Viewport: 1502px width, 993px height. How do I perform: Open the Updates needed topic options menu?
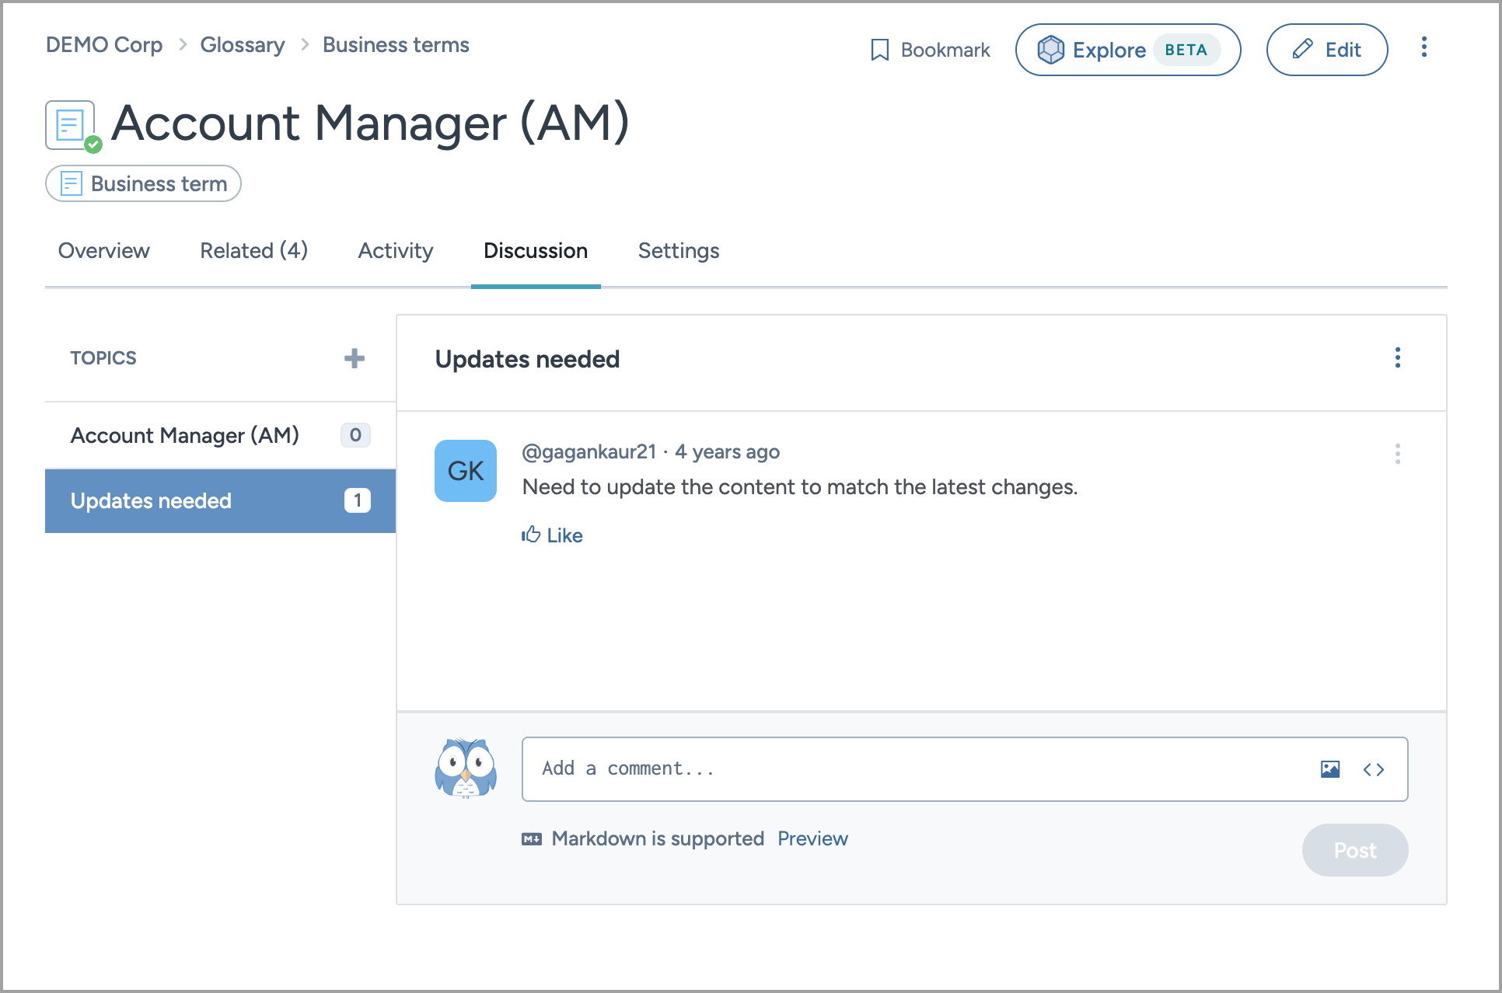1397,358
